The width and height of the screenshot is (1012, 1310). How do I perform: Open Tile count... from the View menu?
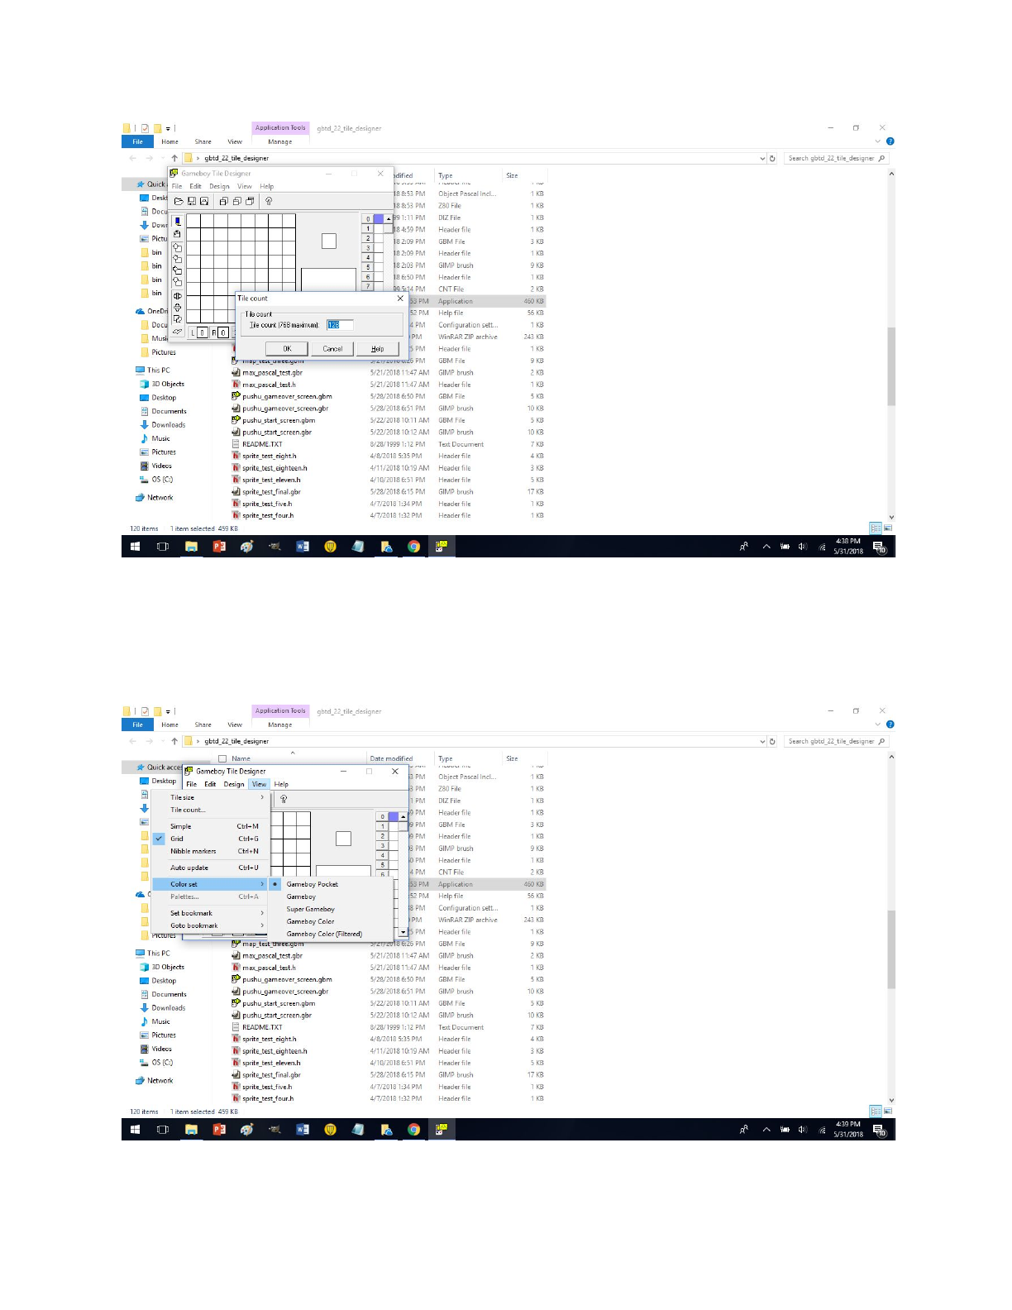[208, 810]
